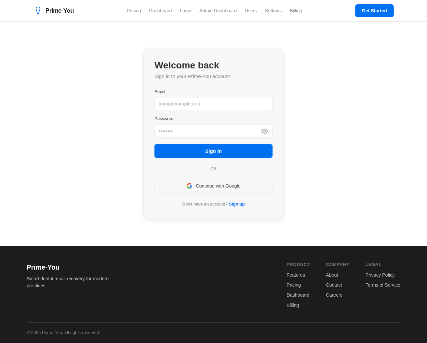Click the Password field label
Screen dimensions: 427x343
click(164, 118)
